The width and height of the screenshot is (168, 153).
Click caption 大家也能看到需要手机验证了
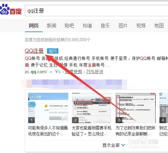click(x=91, y=131)
